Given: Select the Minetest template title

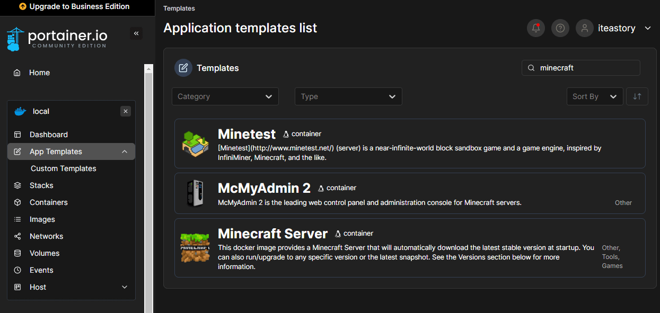Looking at the screenshot, I should tap(247, 134).
